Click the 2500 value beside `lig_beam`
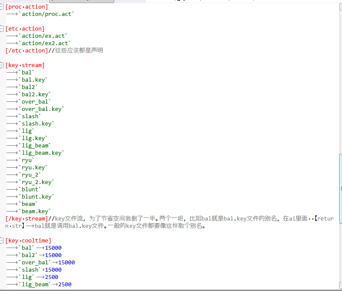The height and width of the screenshot is (291, 342). pyautogui.click(x=65, y=285)
